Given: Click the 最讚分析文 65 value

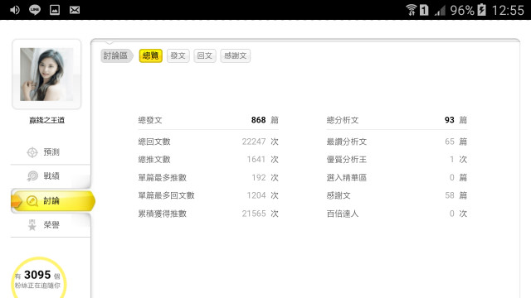Looking at the screenshot, I should (x=450, y=142).
